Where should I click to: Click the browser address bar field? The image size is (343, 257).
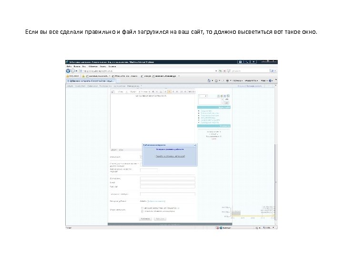147,71
